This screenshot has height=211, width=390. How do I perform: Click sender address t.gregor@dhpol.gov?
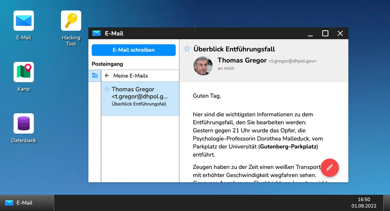click(x=293, y=61)
